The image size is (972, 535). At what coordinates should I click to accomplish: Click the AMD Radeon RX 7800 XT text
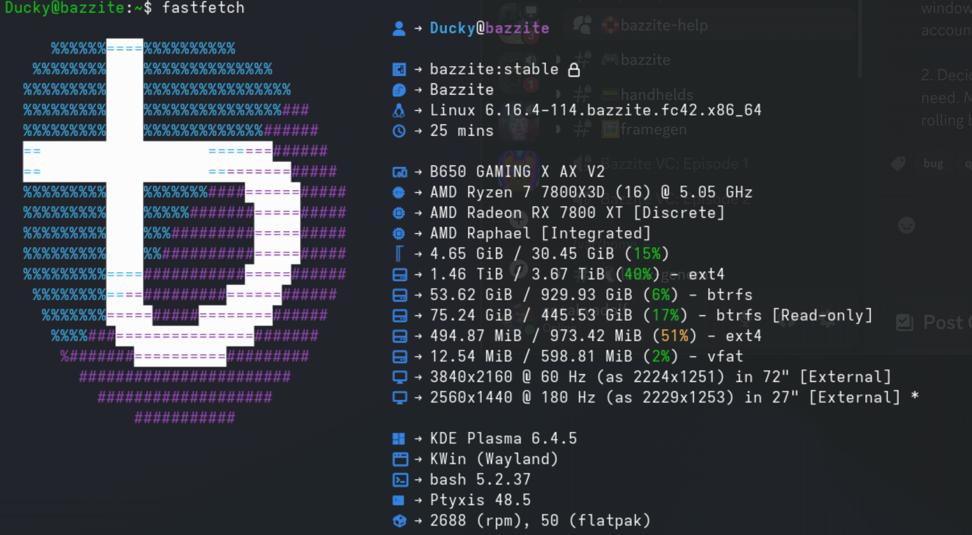(526, 213)
